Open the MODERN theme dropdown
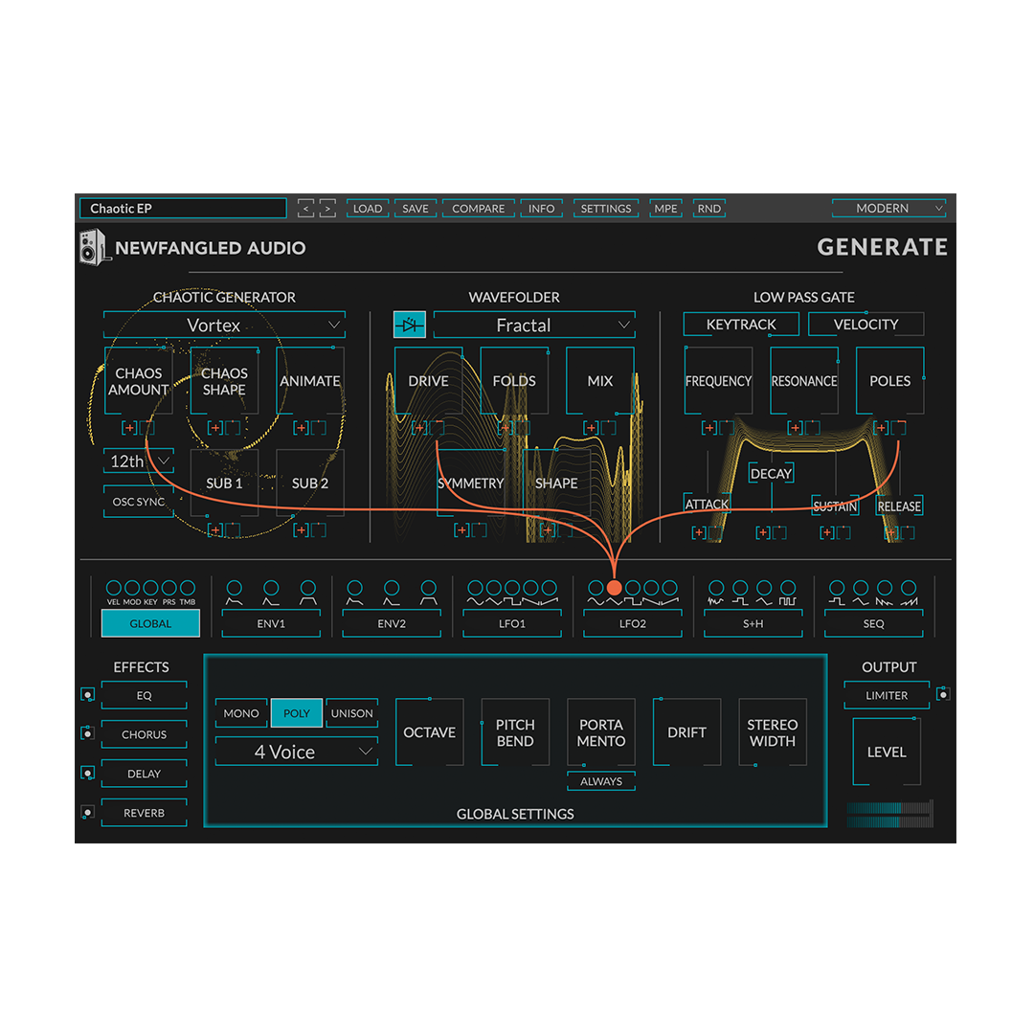Viewport: 1034px width, 1034px height. tap(888, 209)
